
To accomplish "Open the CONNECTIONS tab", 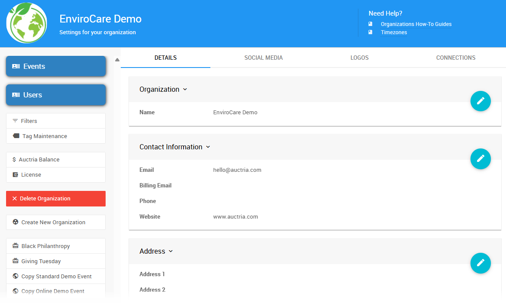I will [455, 57].
